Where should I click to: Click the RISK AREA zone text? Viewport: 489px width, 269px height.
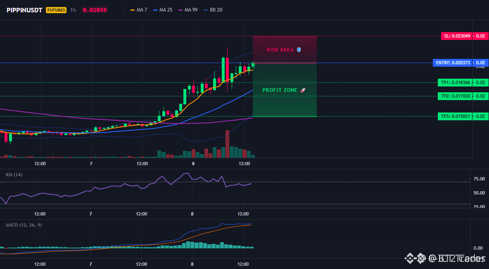pyautogui.click(x=280, y=50)
